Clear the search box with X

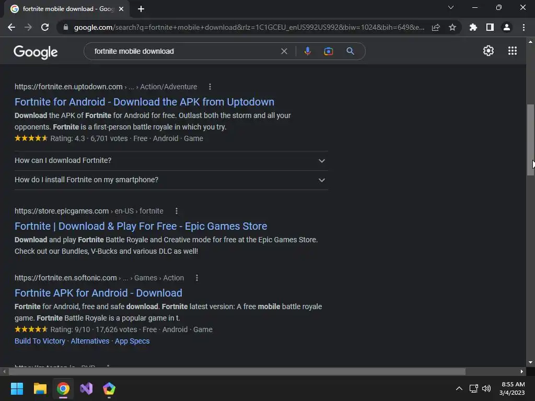click(x=284, y=51)
